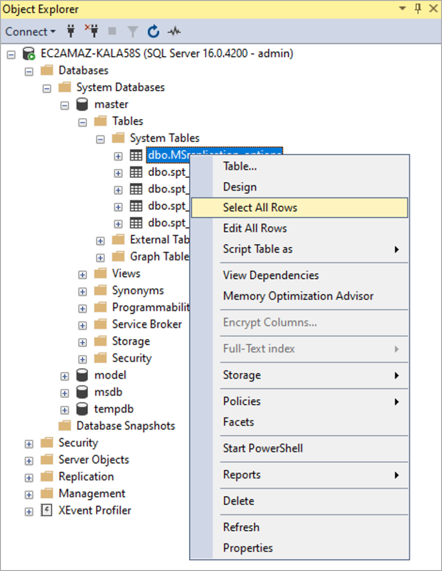Screen dimensions: 442x571
Task: Choose Table... from the context menu
Action: click(299, 166)
